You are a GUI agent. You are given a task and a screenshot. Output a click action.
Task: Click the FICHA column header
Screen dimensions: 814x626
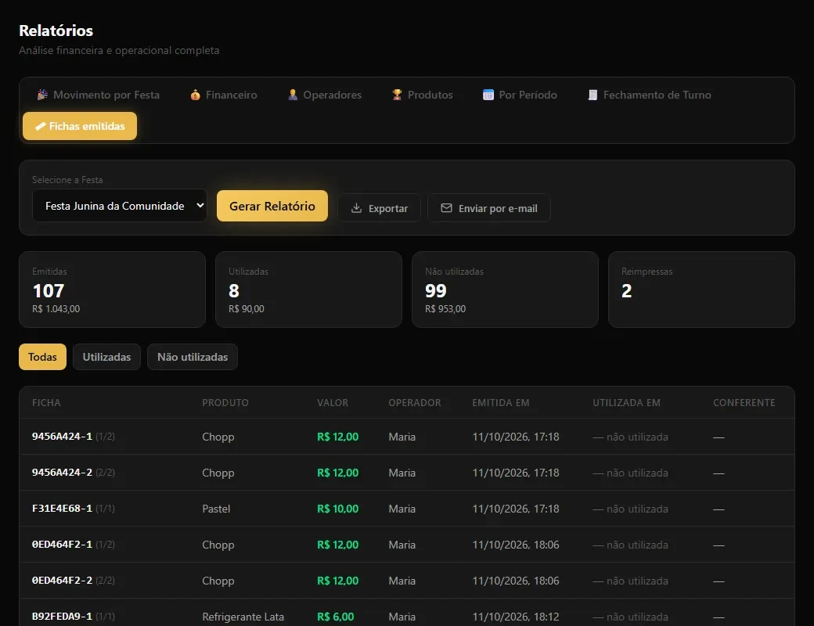click(46, 403)
